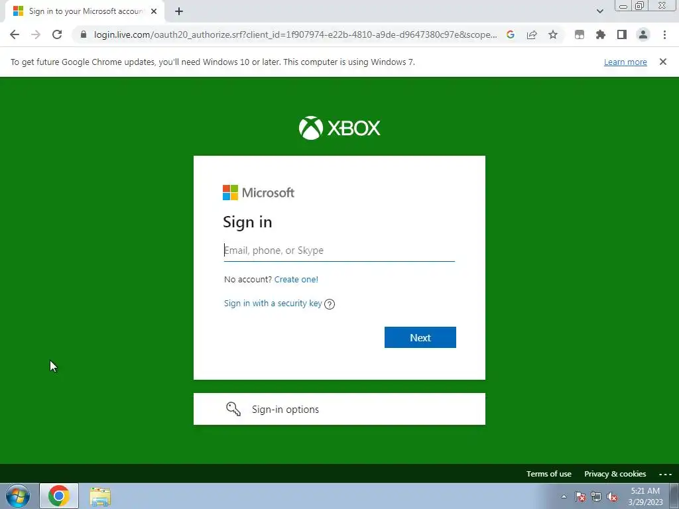Click the Show desktop strip
The height and width of the screenshot is (509, 679).
pyautogui.click(x=674, y=496)
